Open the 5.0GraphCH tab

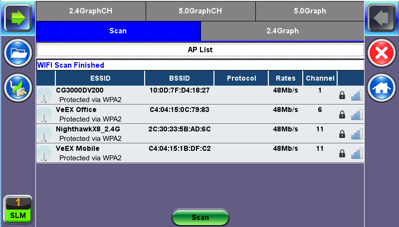coord(200,10)
